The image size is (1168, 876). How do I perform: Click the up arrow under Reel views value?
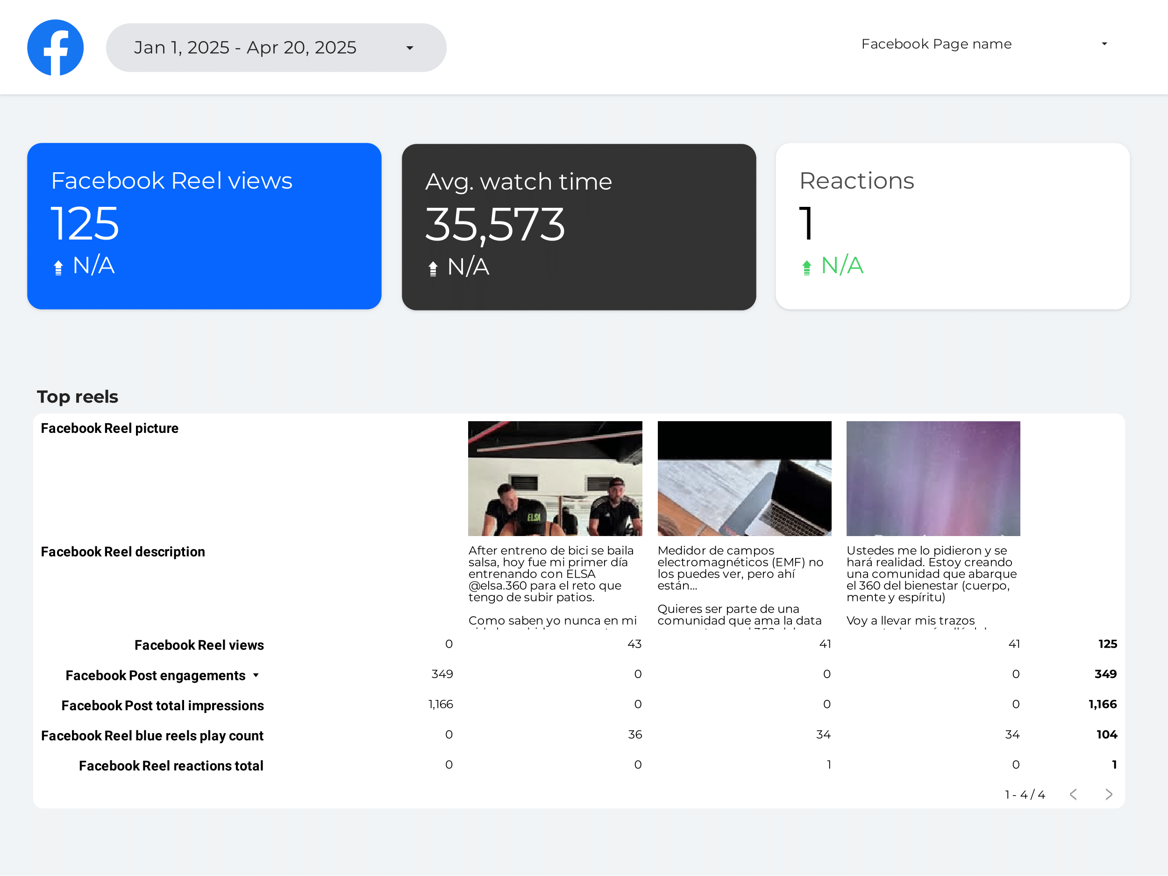click(58, 268)
